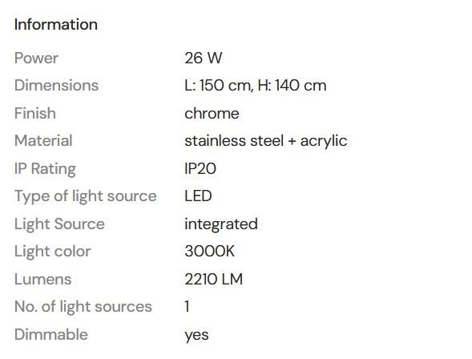Select the Type of light source label
This screenshot has height=359, width=472.
tap(86, 196)
